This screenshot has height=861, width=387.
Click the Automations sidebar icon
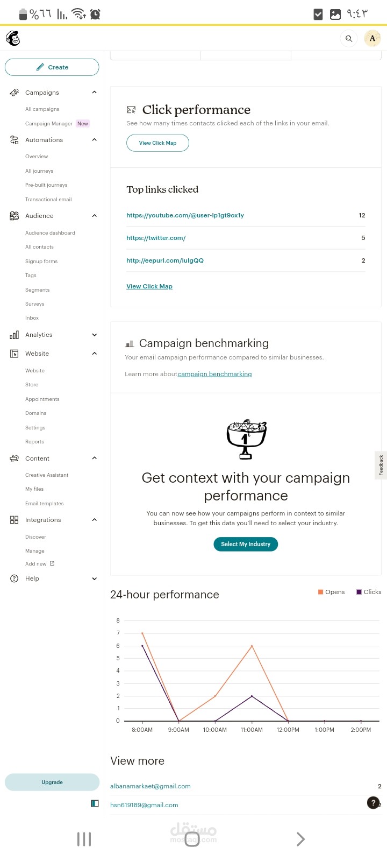[15, 140]
